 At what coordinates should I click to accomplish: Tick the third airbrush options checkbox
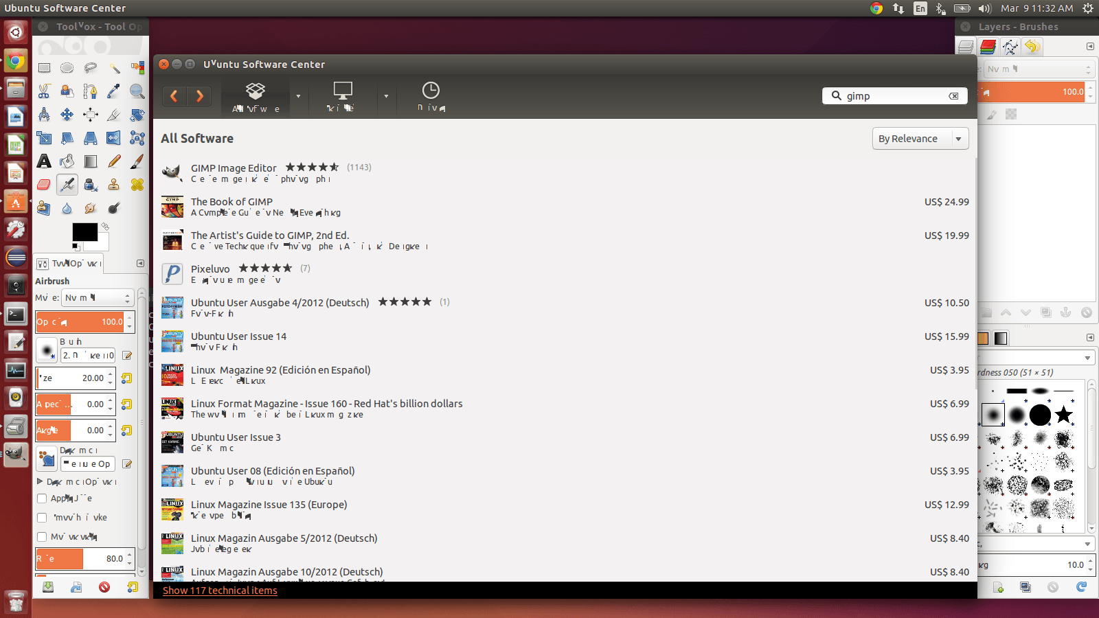(x=42, y=537)
